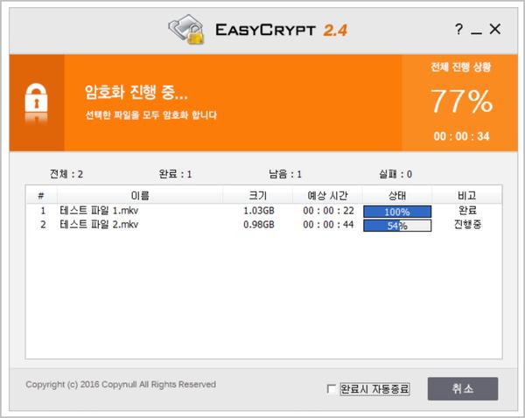The image size is (525, 418).
Task: Sort by the 크기 column header
Action: click(258, 196)
